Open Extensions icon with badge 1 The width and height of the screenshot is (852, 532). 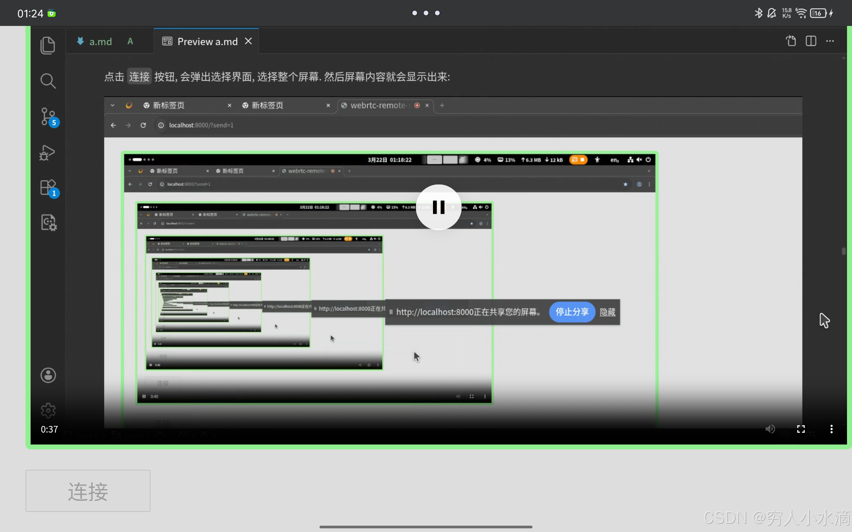(x=48, y=188)
